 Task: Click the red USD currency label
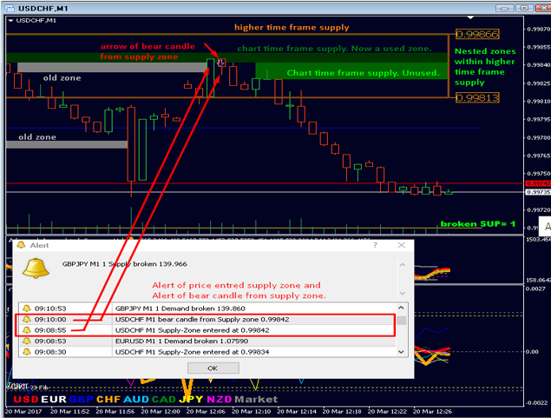coord(16,400)
